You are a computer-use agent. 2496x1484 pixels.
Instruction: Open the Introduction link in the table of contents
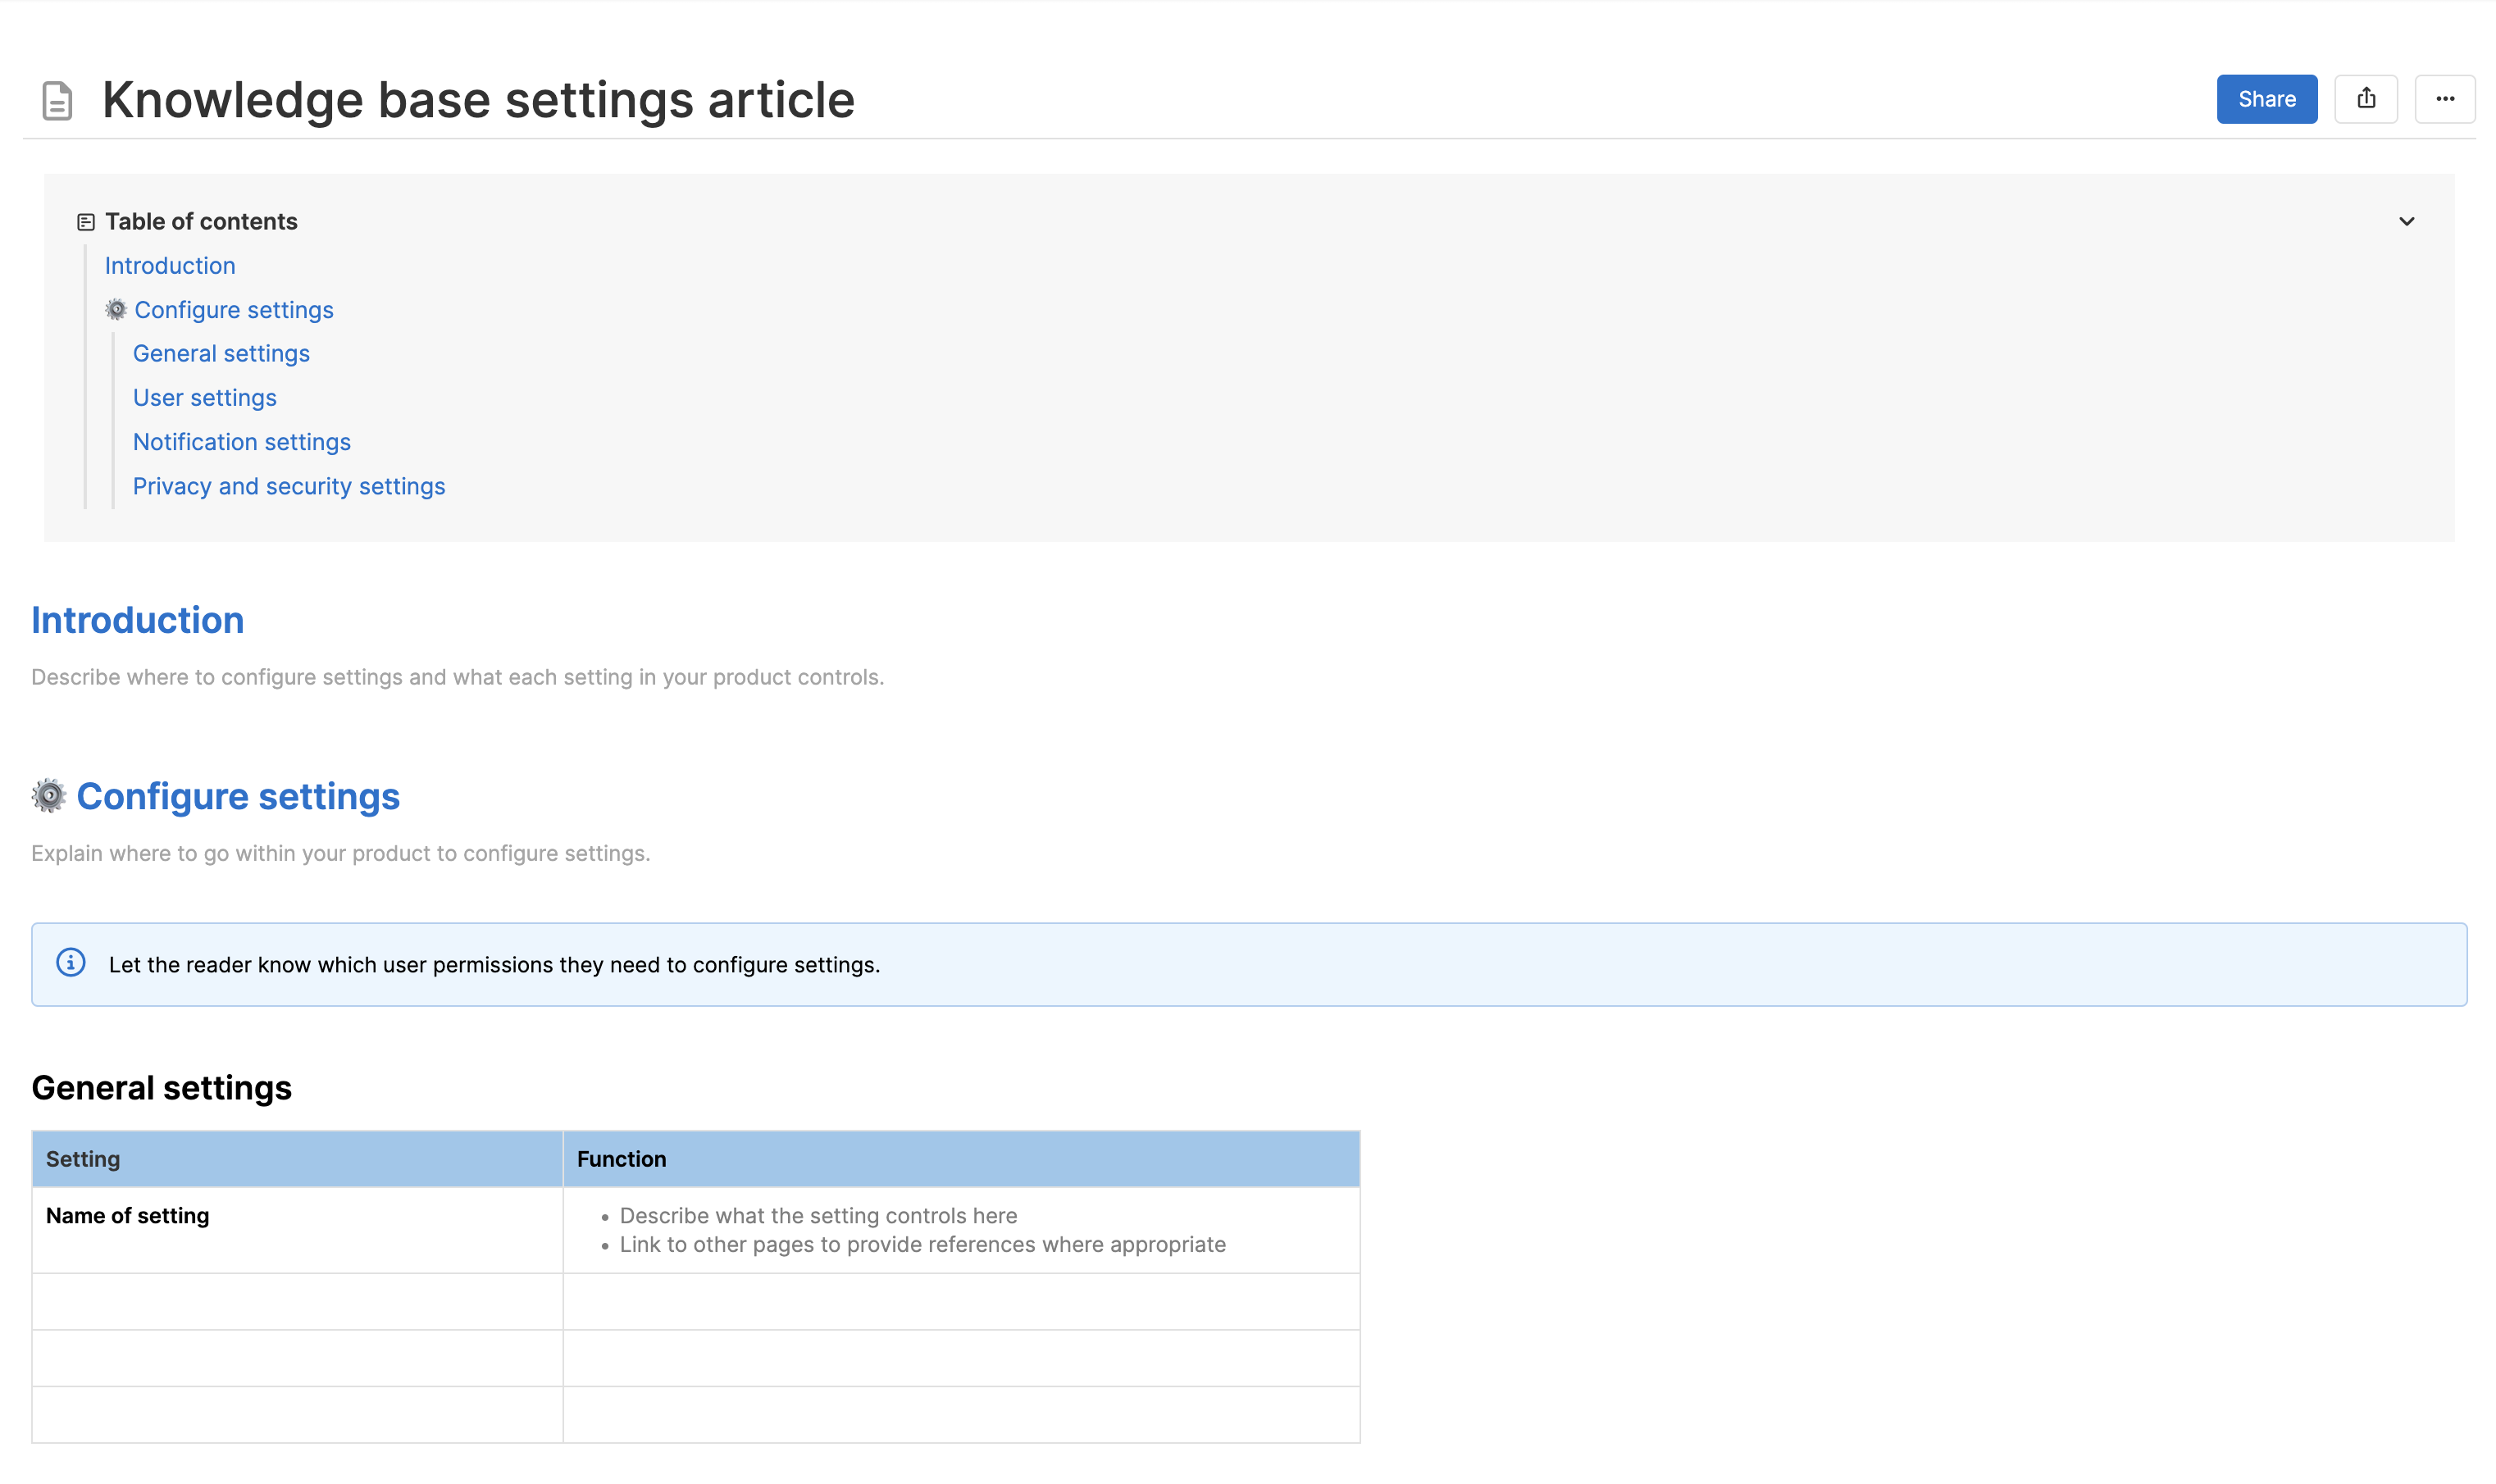coord(170,265)
